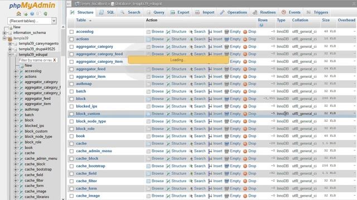
Task: Click the Rows column help icon
Action: tap(261, 25)
